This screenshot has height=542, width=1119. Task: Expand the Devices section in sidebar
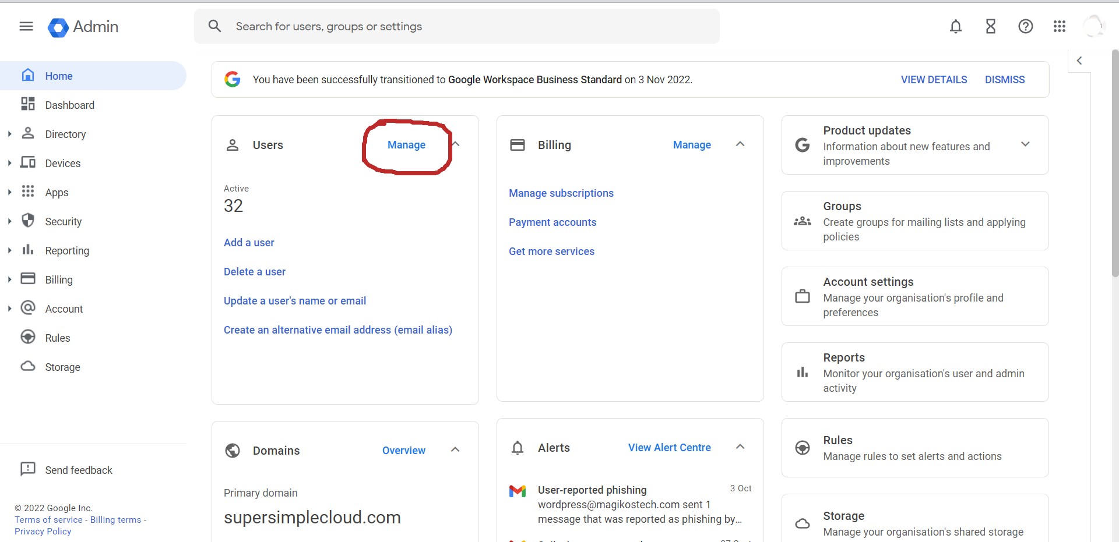pos(9,163)
